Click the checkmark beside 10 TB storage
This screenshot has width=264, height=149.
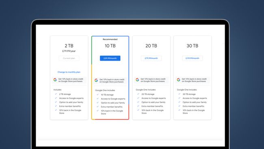(97, 95)
